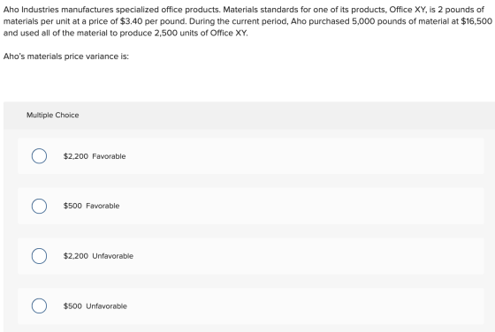Click the "2 pounds" materials standard text
This screenshot has height=332, width=495.
[456, 10]
